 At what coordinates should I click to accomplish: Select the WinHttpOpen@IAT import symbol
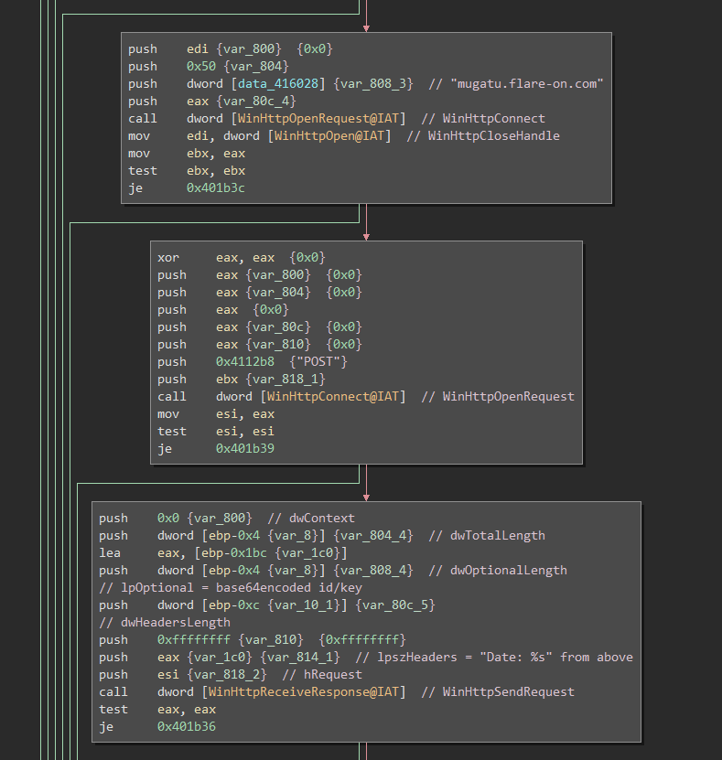pos(329,136)
